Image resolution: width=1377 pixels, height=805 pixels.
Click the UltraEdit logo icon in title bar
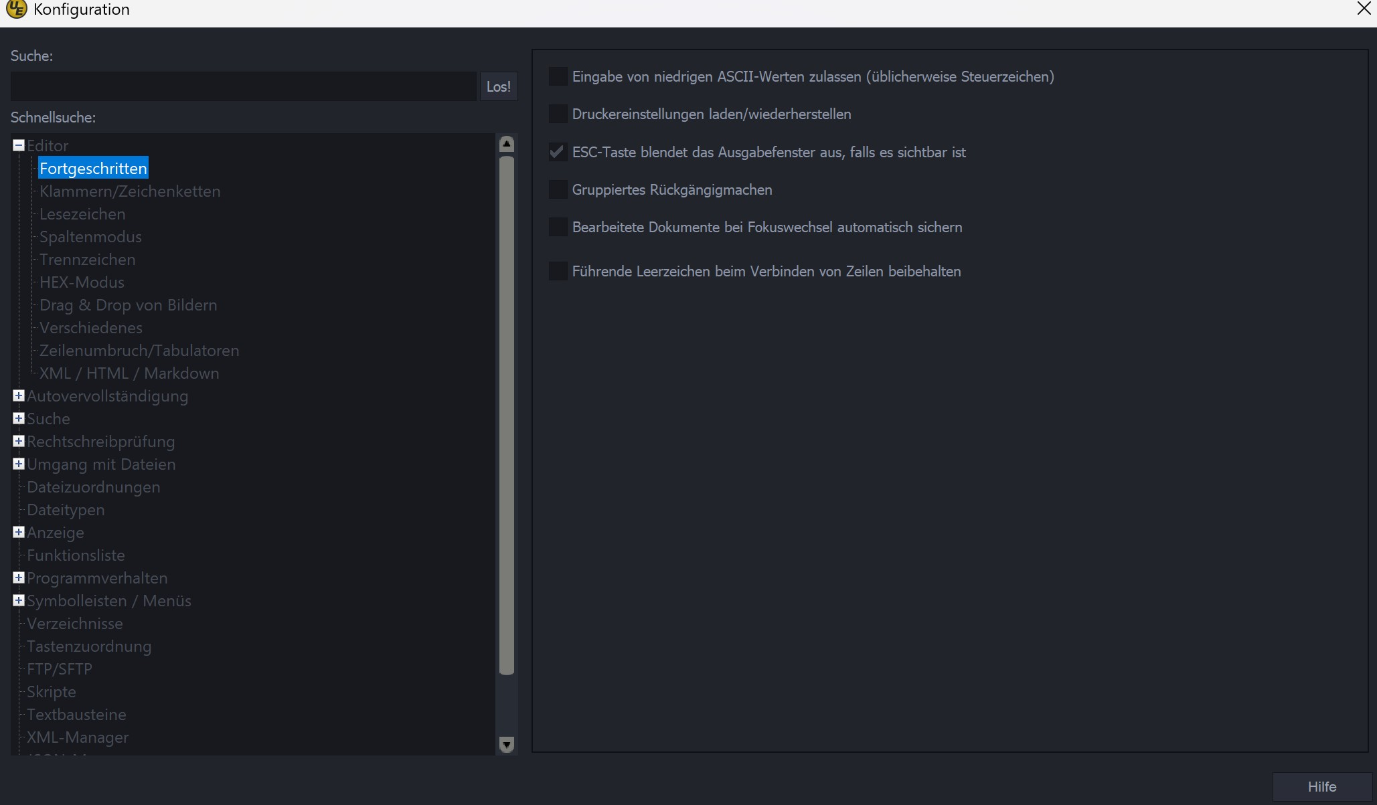tap(16, 9)
